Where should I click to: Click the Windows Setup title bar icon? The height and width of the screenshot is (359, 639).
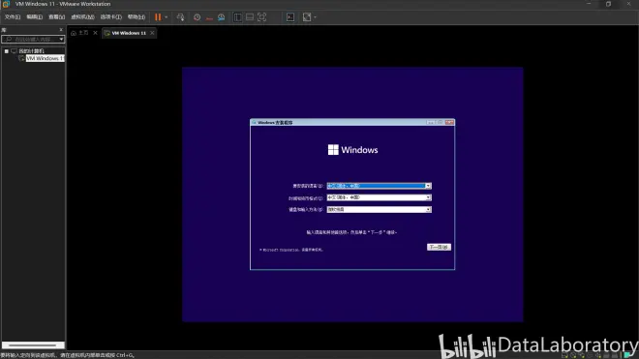point(254,122)
